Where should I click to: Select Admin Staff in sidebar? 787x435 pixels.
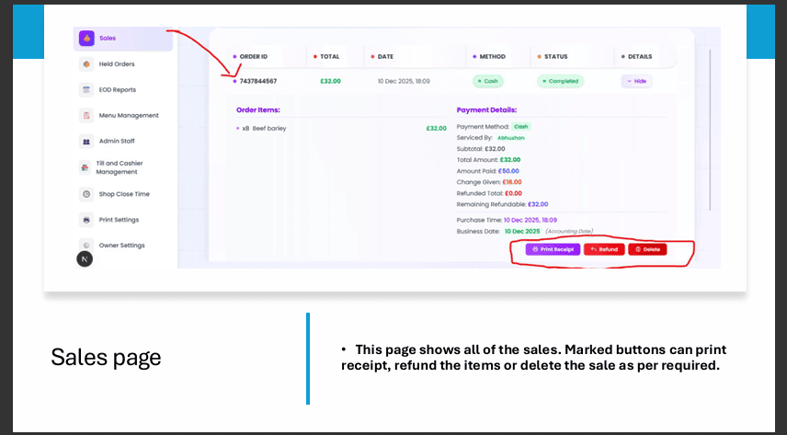[x=117, y=141]
